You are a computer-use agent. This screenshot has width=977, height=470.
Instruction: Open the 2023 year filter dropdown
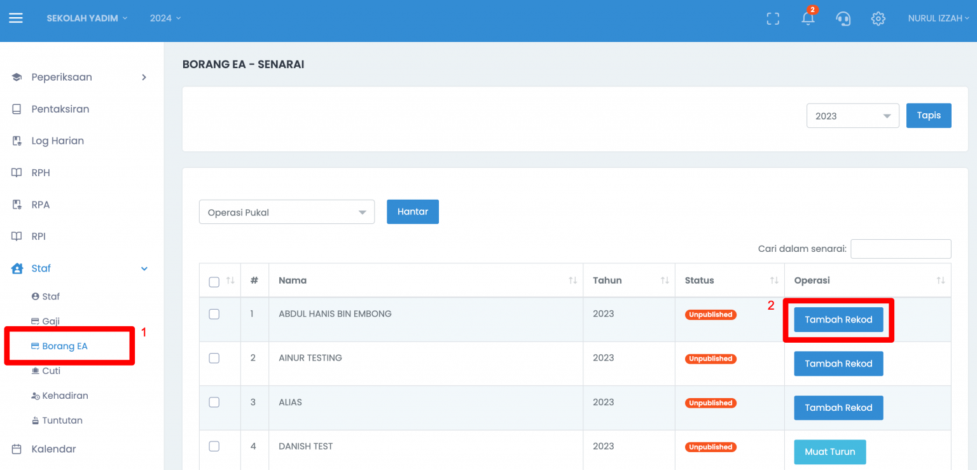click(x=852, y=116)
